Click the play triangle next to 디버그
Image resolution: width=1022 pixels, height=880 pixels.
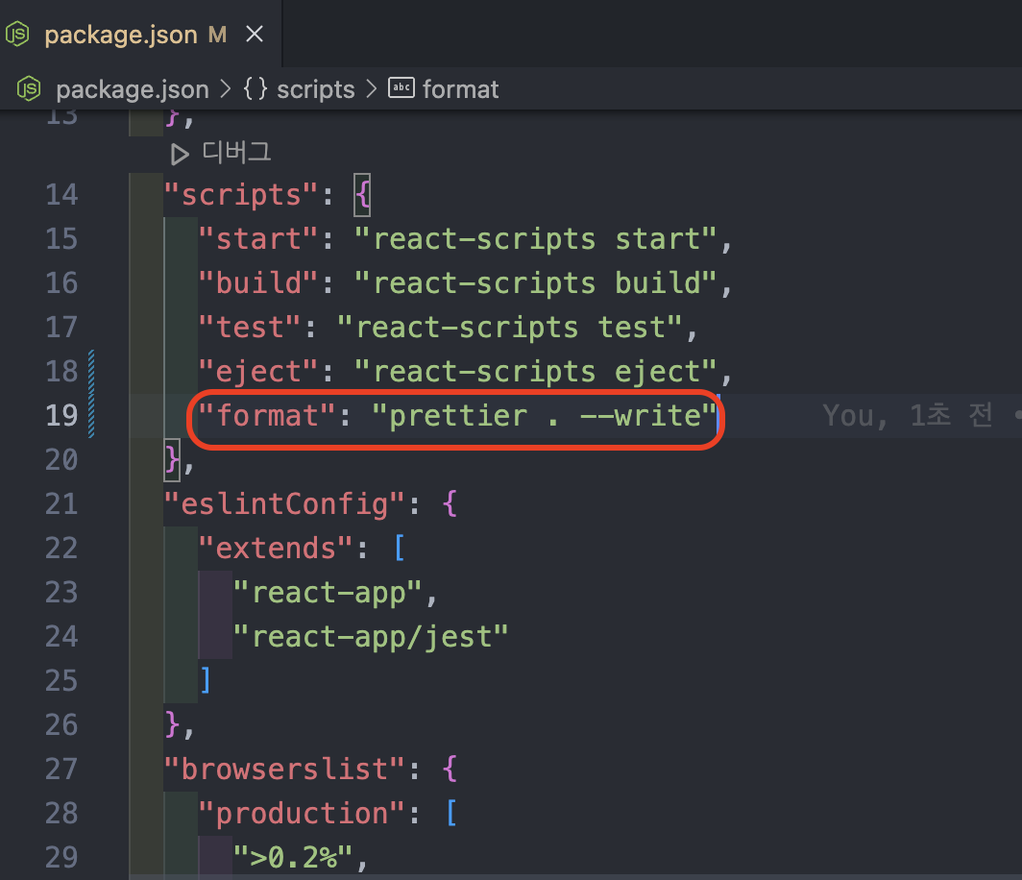180,155
